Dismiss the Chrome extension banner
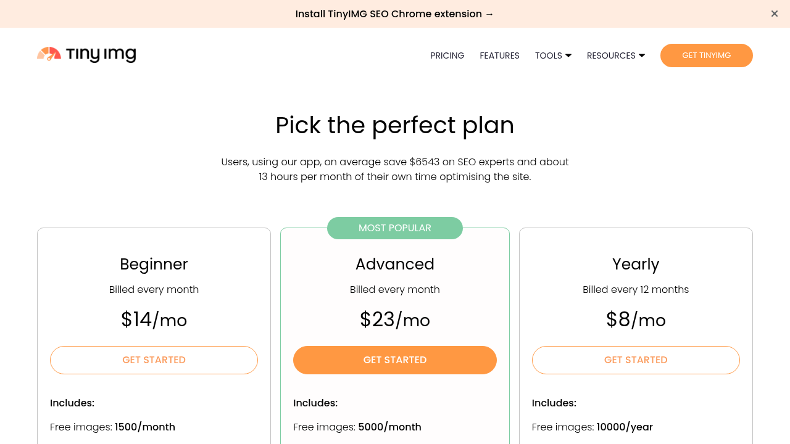 (x=775, y=14)
